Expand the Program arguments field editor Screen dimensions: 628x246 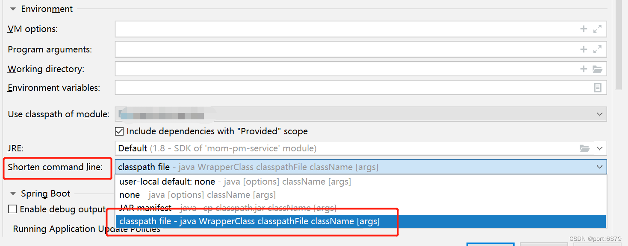pos(597,49)
